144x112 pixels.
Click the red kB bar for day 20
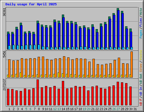pos(88,98)
